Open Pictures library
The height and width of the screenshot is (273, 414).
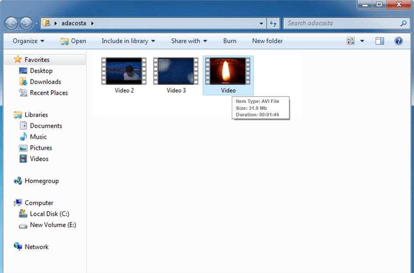pyautogui.click(x=41, y=148)
